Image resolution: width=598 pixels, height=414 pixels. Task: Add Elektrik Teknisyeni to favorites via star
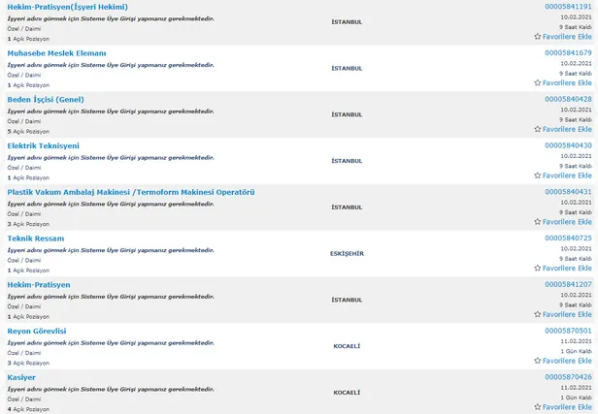[x=538, y=175]
